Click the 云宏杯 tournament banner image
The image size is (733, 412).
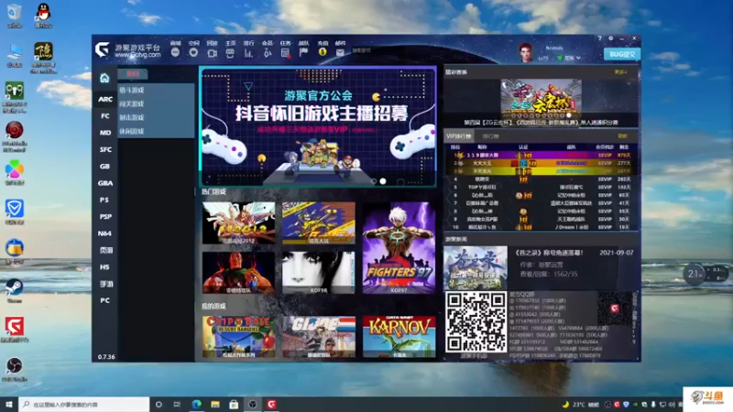pos(541,99)
